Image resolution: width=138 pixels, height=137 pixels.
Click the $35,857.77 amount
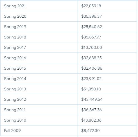click(91, 37)
